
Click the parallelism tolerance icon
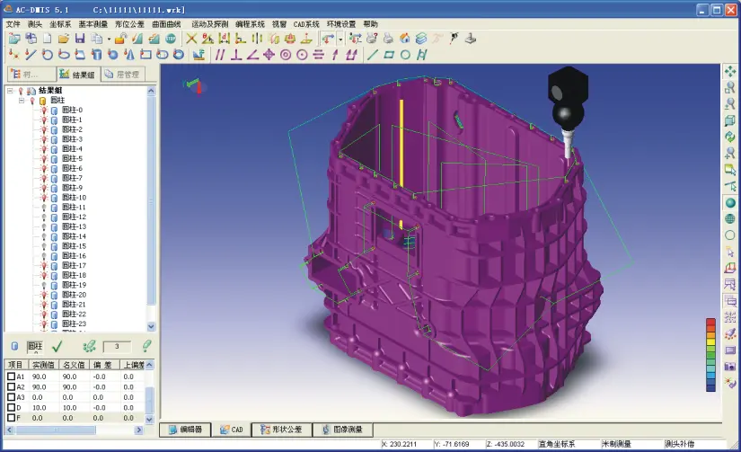220,54
